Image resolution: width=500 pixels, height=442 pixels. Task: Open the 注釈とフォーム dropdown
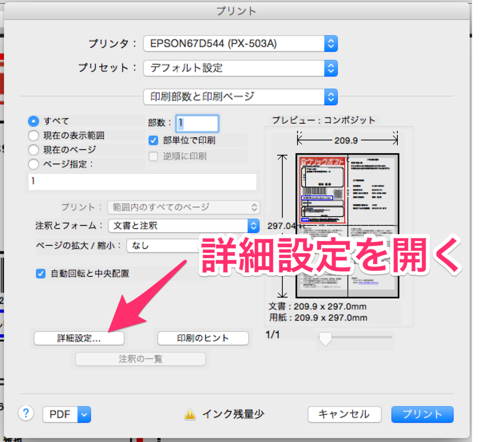point(184,226)
